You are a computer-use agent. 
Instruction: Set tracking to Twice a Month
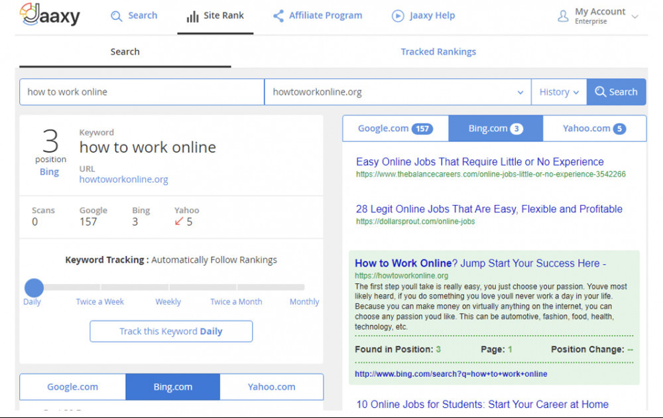tap(237, 302)
